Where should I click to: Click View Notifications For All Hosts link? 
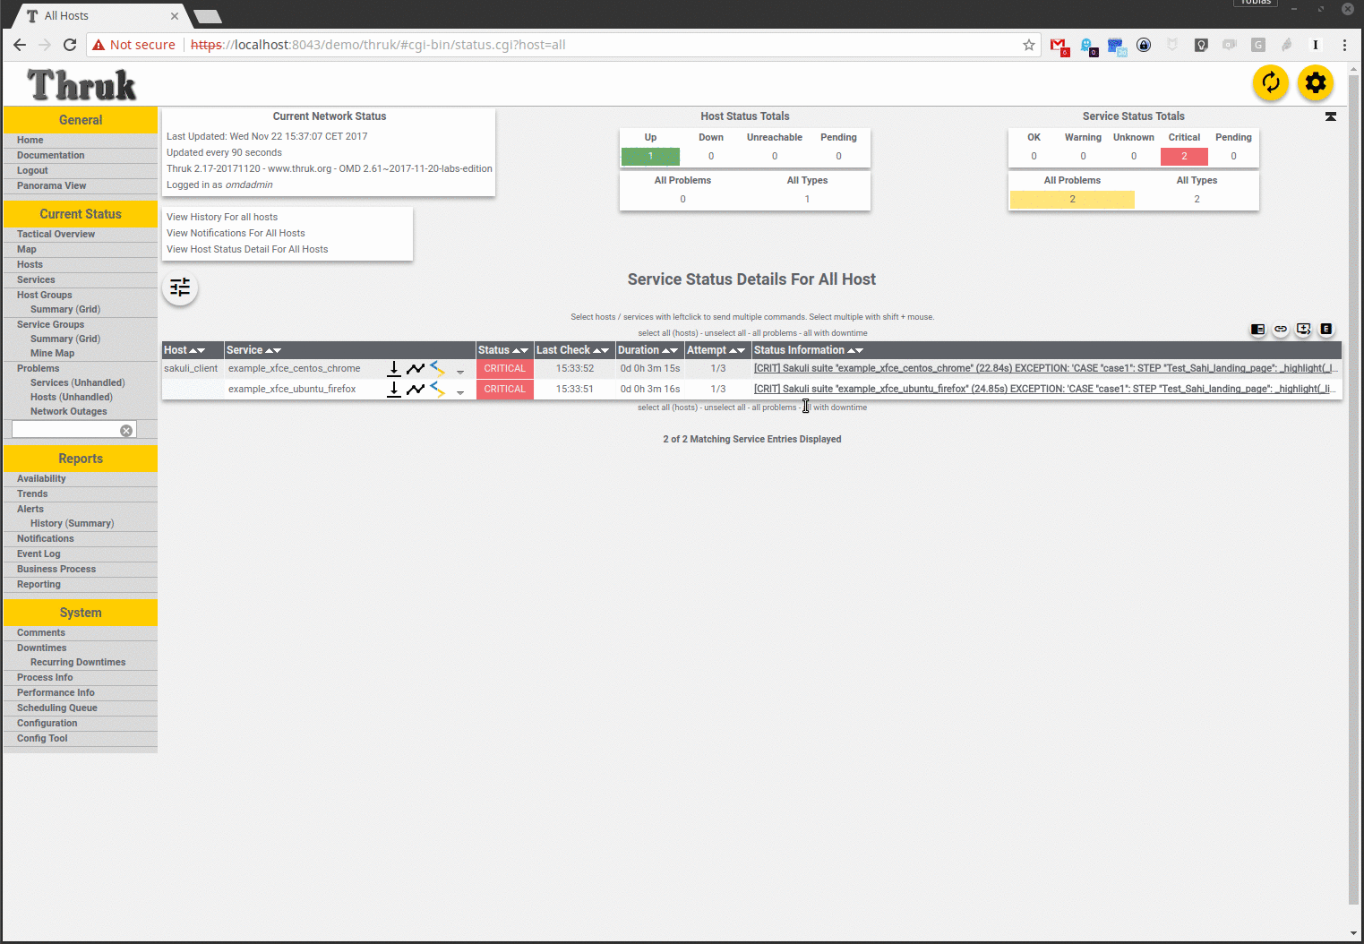[x=236, y=233]
